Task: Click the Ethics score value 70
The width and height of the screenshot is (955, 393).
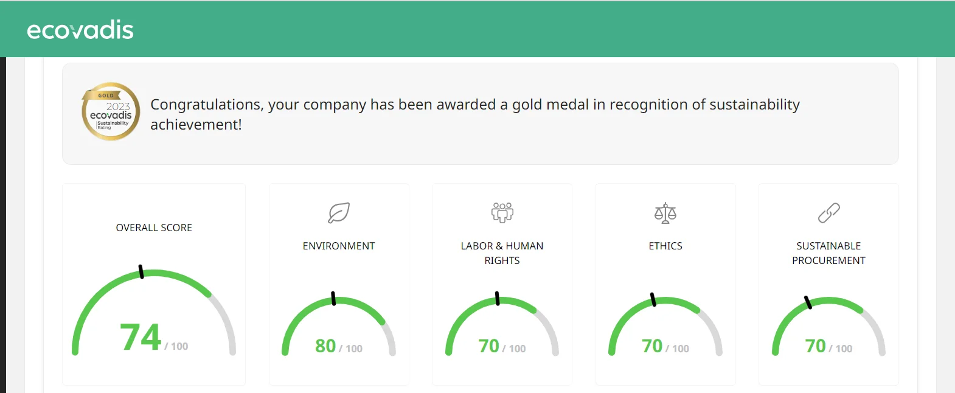Action: coord(652,346)
